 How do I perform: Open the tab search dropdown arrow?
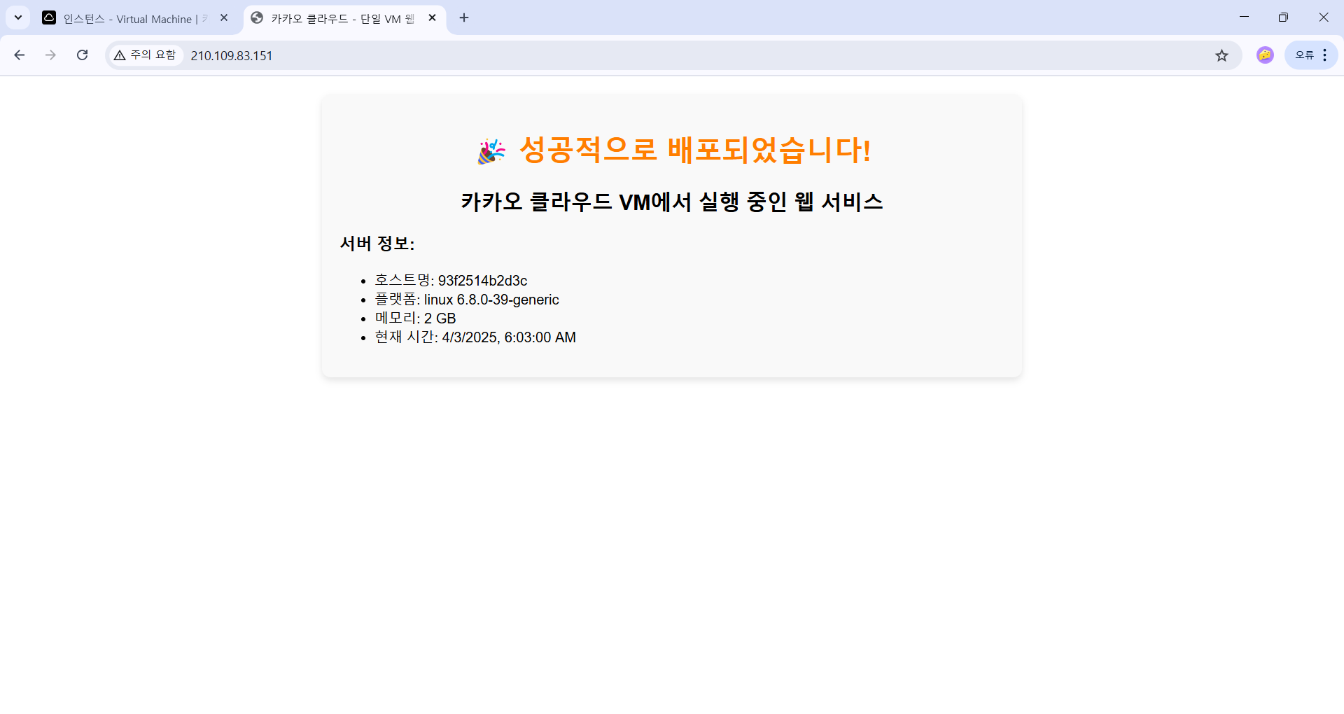tap(18, 17)
